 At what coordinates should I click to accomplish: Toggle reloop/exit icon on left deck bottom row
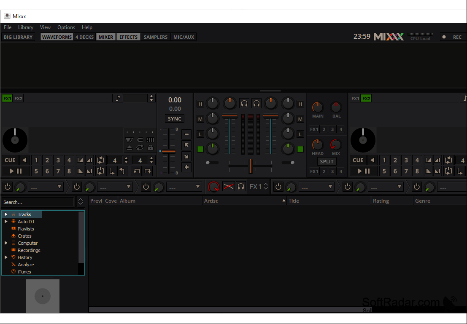click(100, 171)
